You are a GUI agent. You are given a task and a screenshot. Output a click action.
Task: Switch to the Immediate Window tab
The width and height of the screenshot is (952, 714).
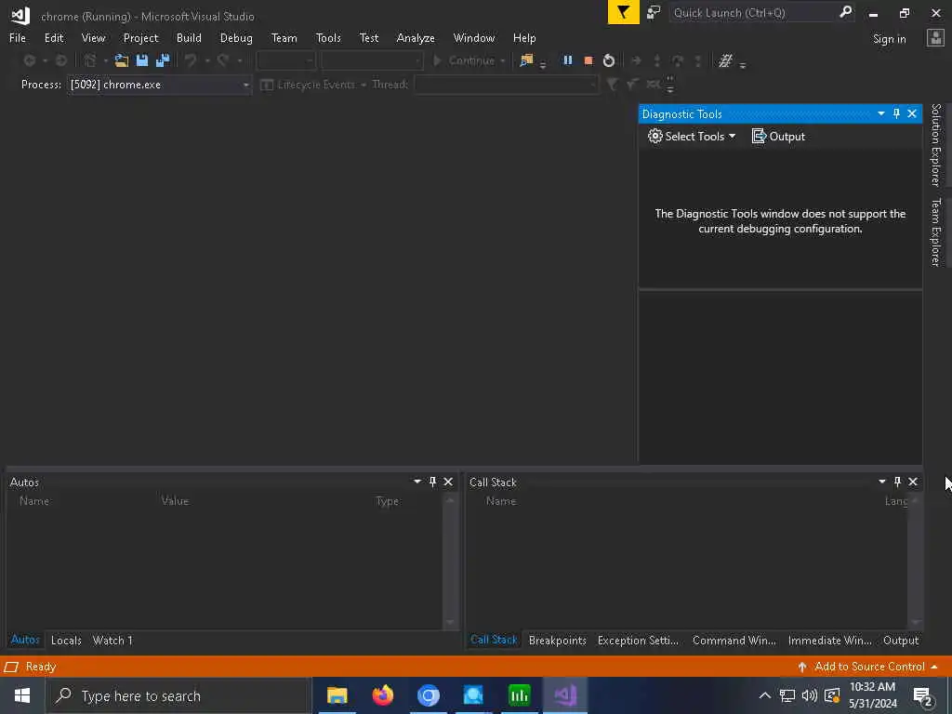tap(830, 640)
